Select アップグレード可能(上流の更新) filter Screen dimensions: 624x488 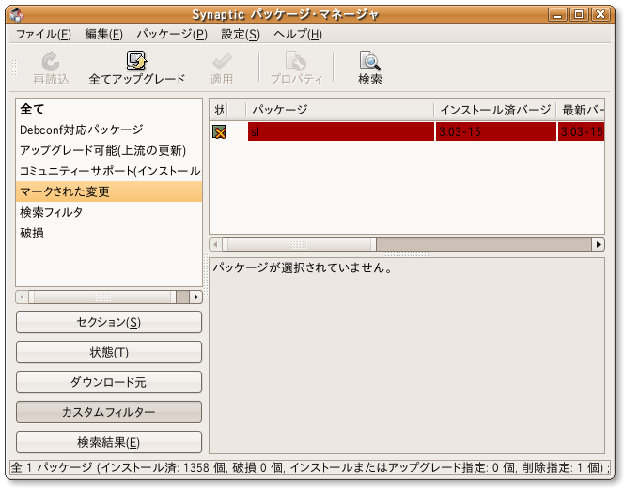(109, 150)
